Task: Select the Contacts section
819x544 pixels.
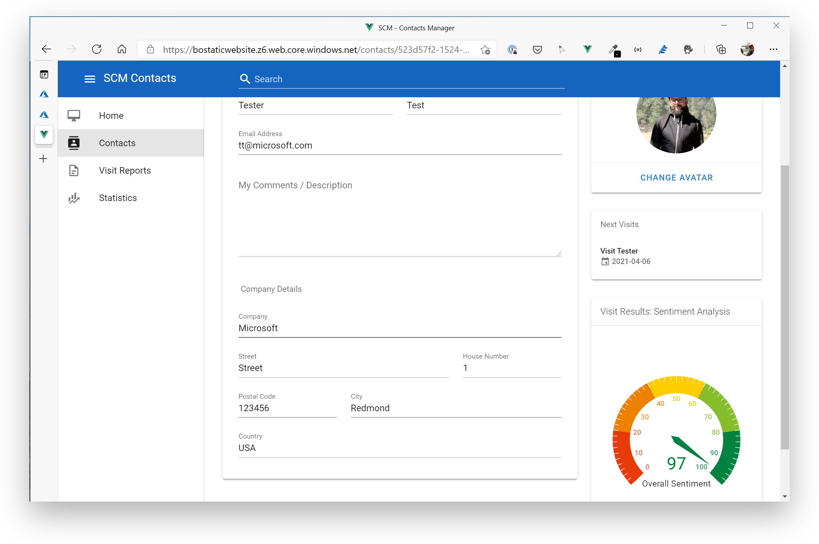Action: (x=117, y=143)
